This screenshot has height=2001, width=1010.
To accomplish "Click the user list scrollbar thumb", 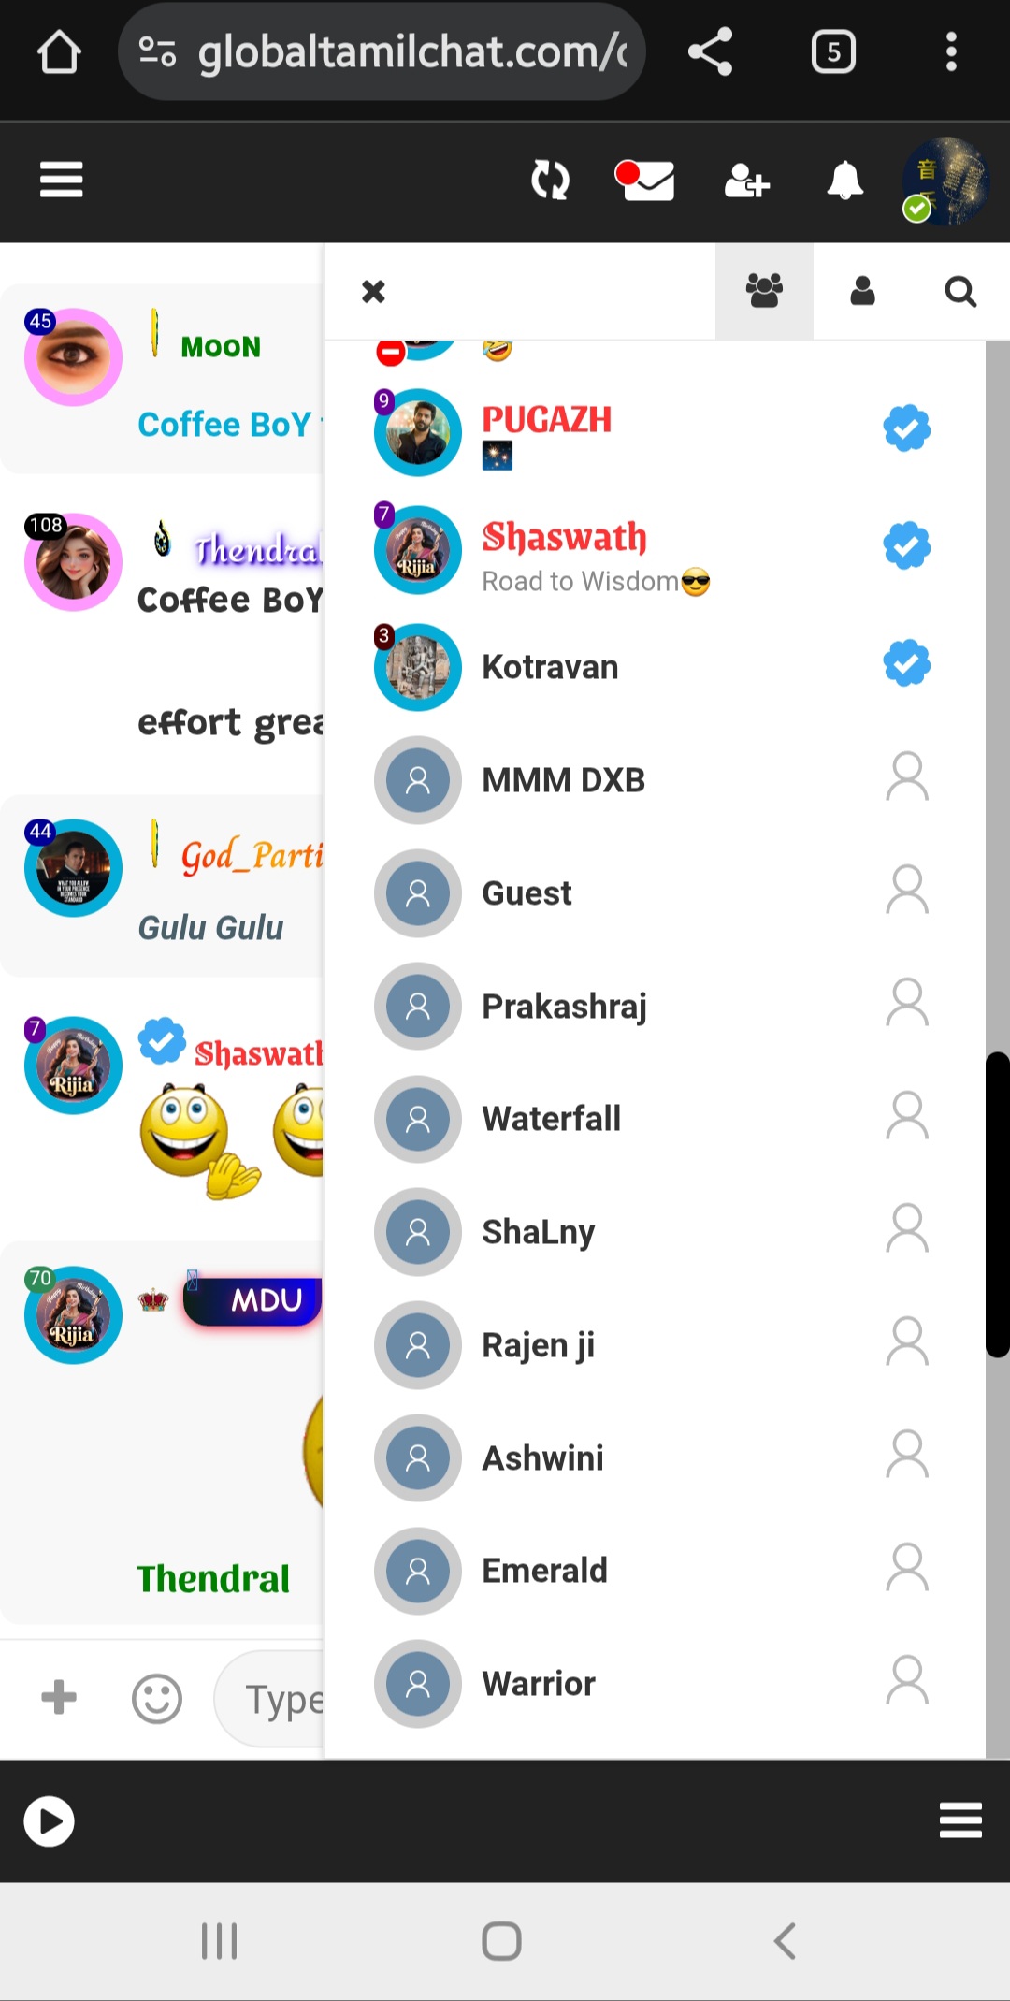I will click(998, 1204).
